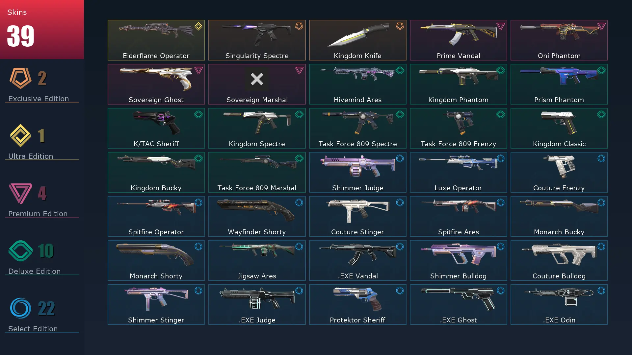Click the Premium Edition label
Viewport: 632px width, 355px height.
[x=38, y=214]
